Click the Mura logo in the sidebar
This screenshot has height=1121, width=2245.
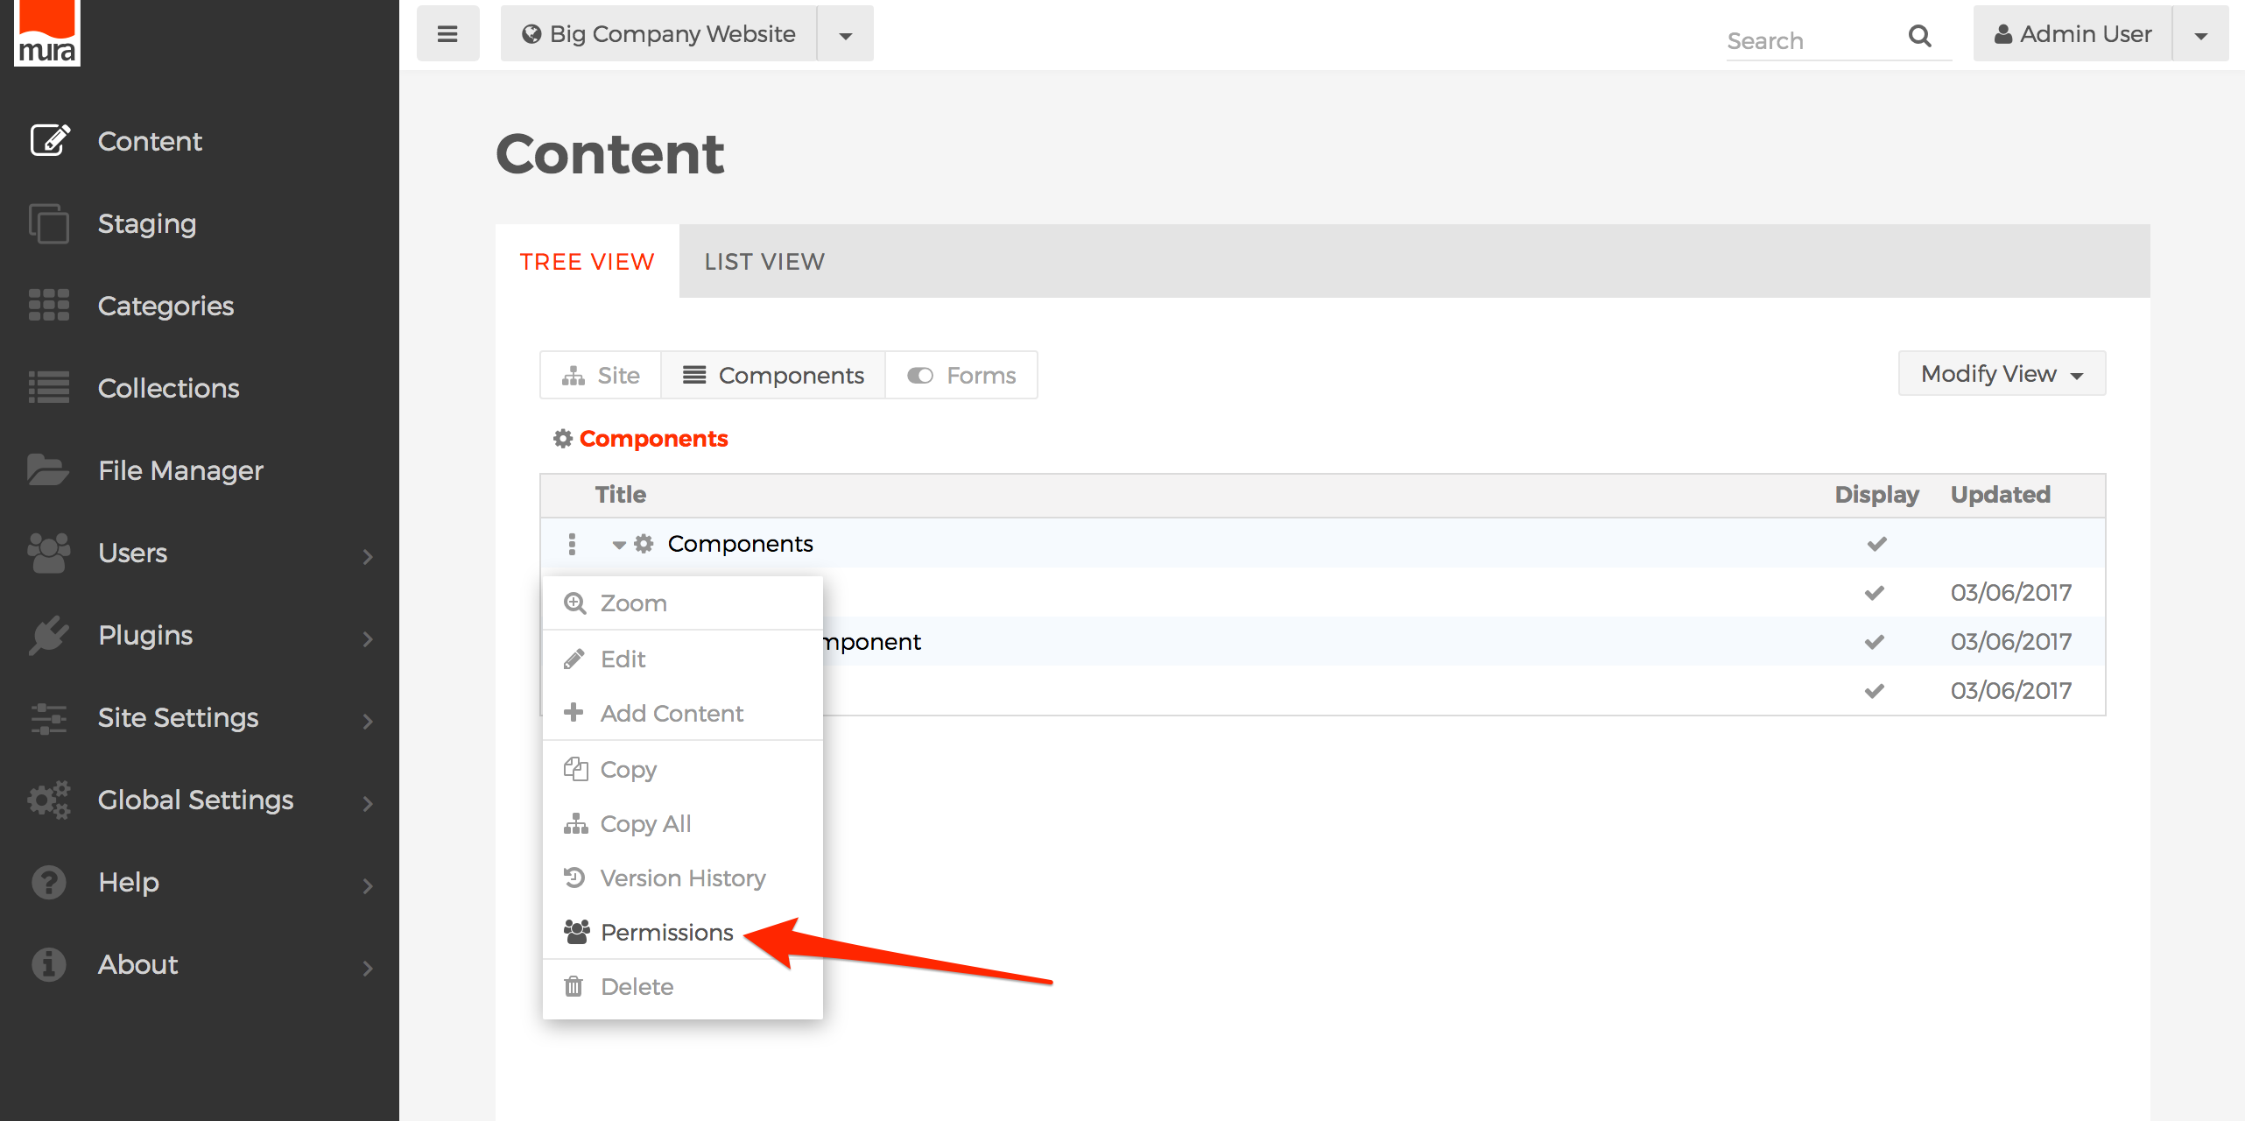[x=47, y=33]
